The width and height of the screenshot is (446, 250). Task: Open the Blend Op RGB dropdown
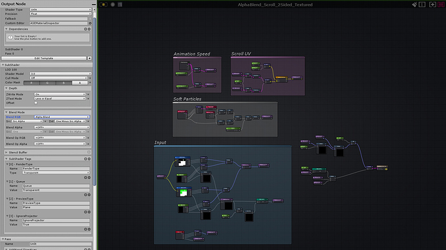pos(60,138)
